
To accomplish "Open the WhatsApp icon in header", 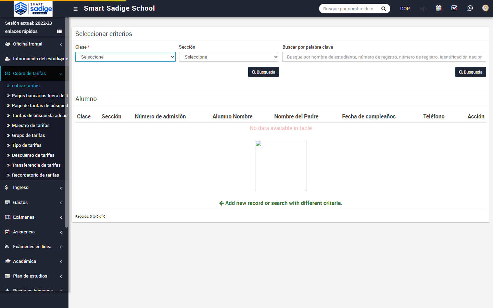I will pyautogui.click(x=470, y=8).
